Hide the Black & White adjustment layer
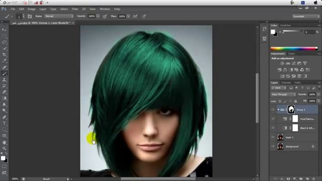 pyautogui.click(x=273, y=128)
